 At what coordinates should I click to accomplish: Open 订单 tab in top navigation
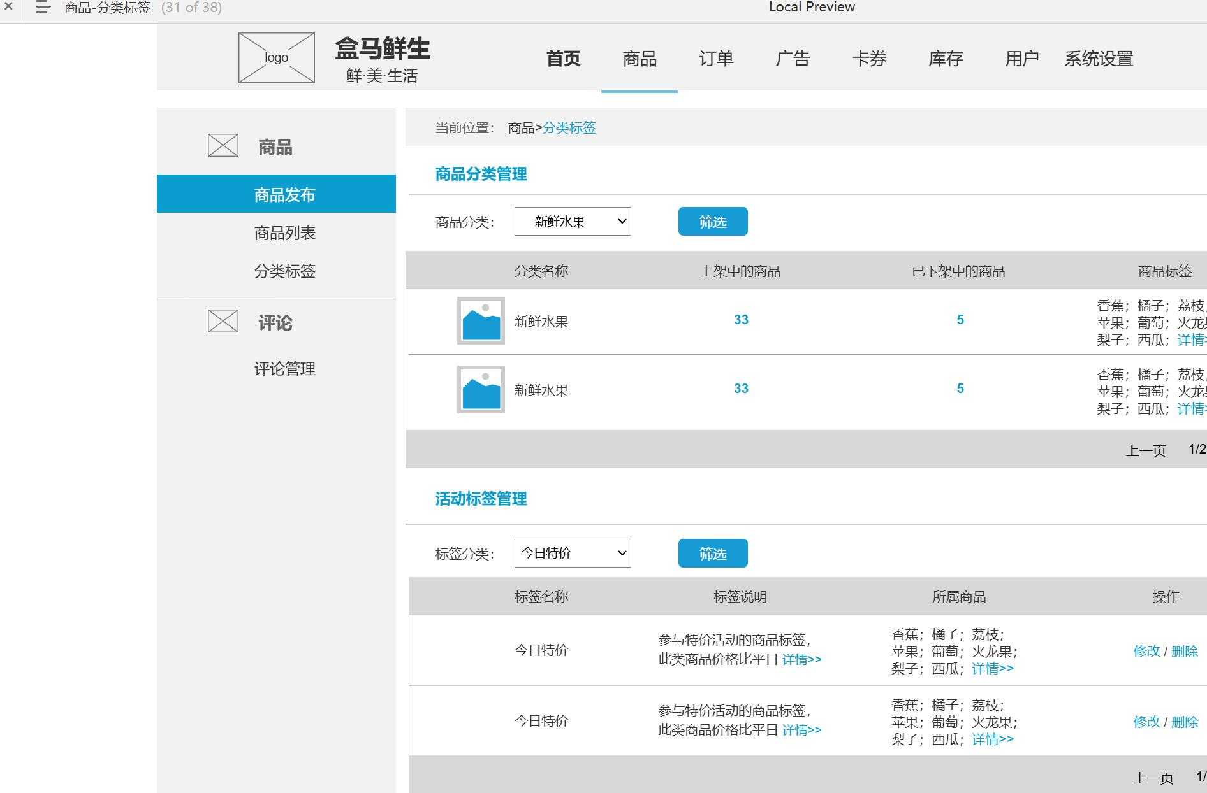(716, 59)
